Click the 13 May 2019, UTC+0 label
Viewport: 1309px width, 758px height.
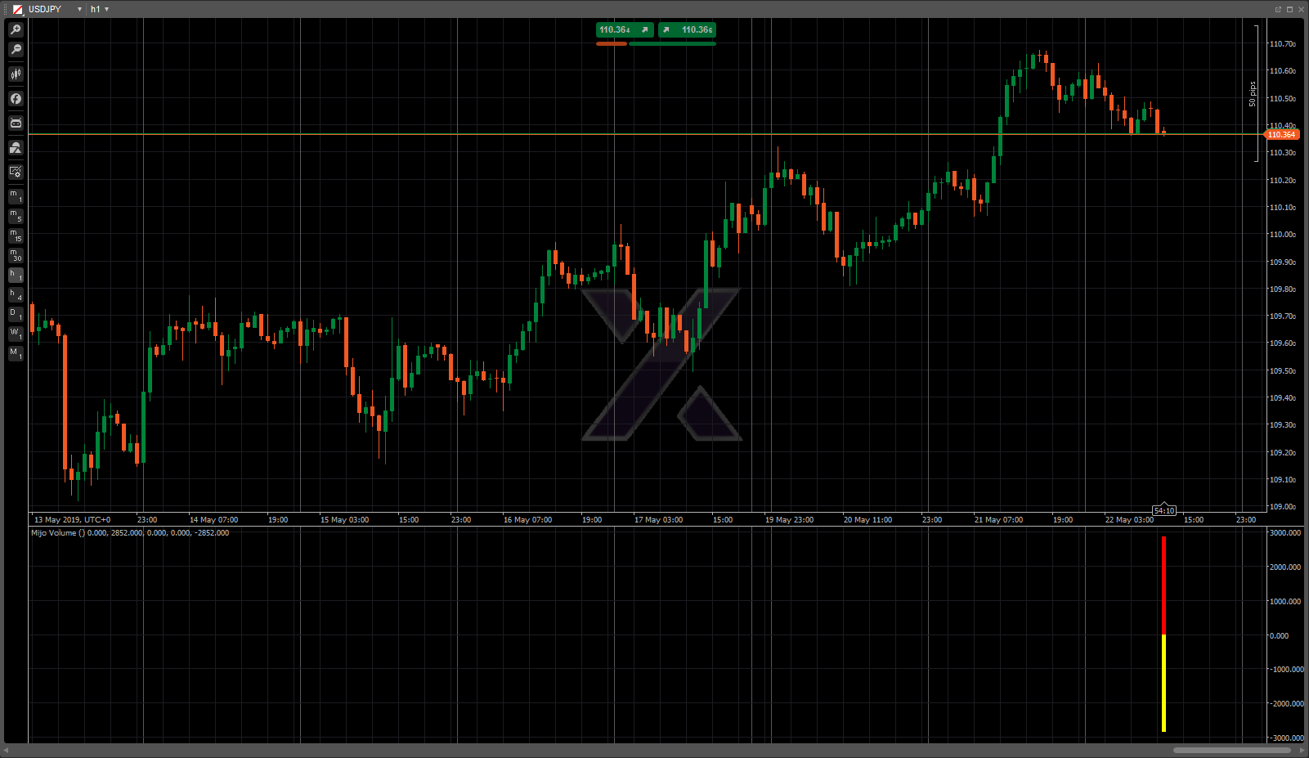[x=72, y=520]
